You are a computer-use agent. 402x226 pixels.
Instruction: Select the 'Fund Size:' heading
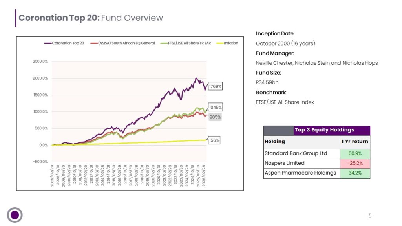(x=268, y=73)
